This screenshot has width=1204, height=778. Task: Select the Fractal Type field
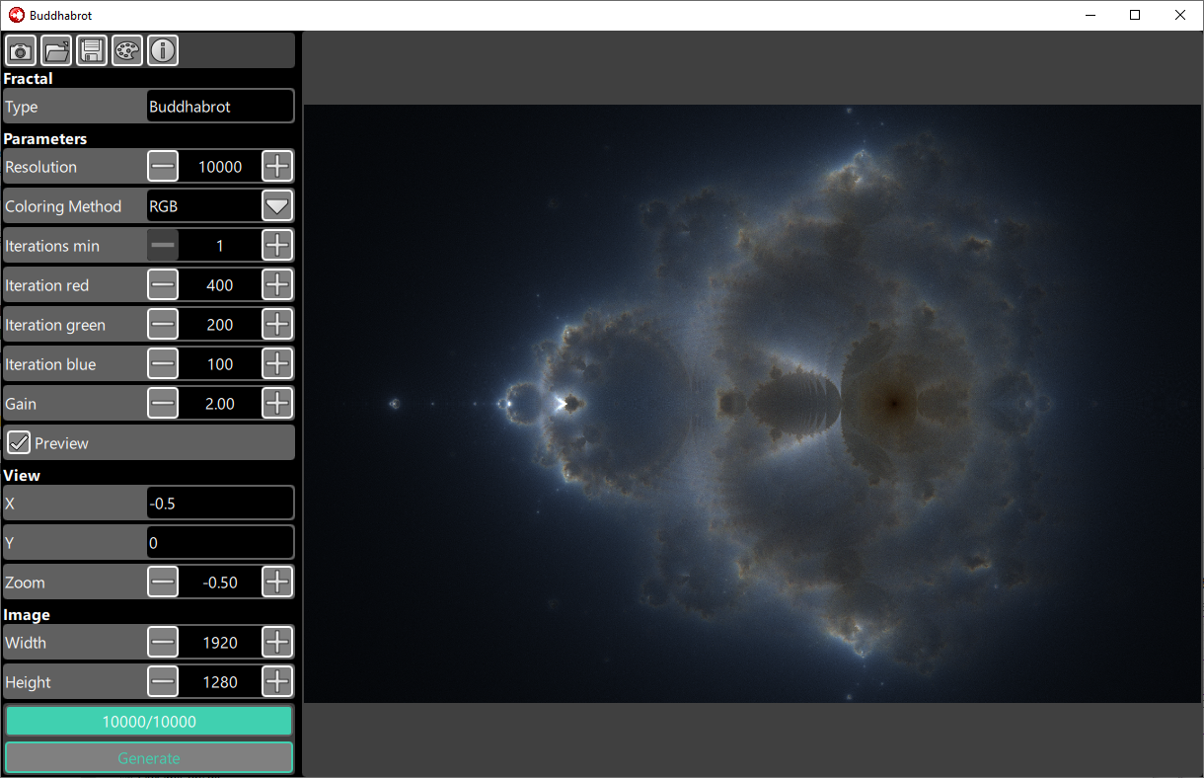[219, 106]
